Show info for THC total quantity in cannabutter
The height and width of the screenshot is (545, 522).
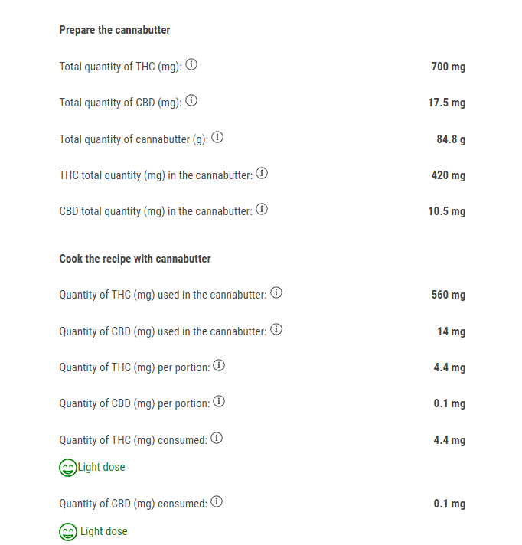[262, 173]
